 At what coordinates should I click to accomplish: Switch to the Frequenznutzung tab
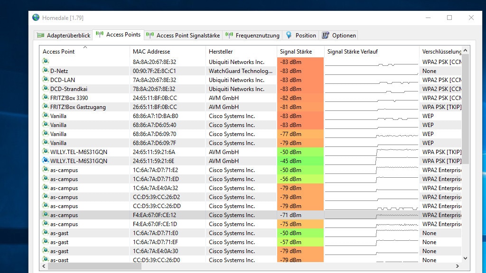point(252,35)
